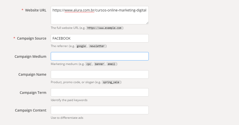The width and height of the screenshot is (239, 125).
Task: Click the resize handle of the URL textarea
Action: [x=147, y=23]
